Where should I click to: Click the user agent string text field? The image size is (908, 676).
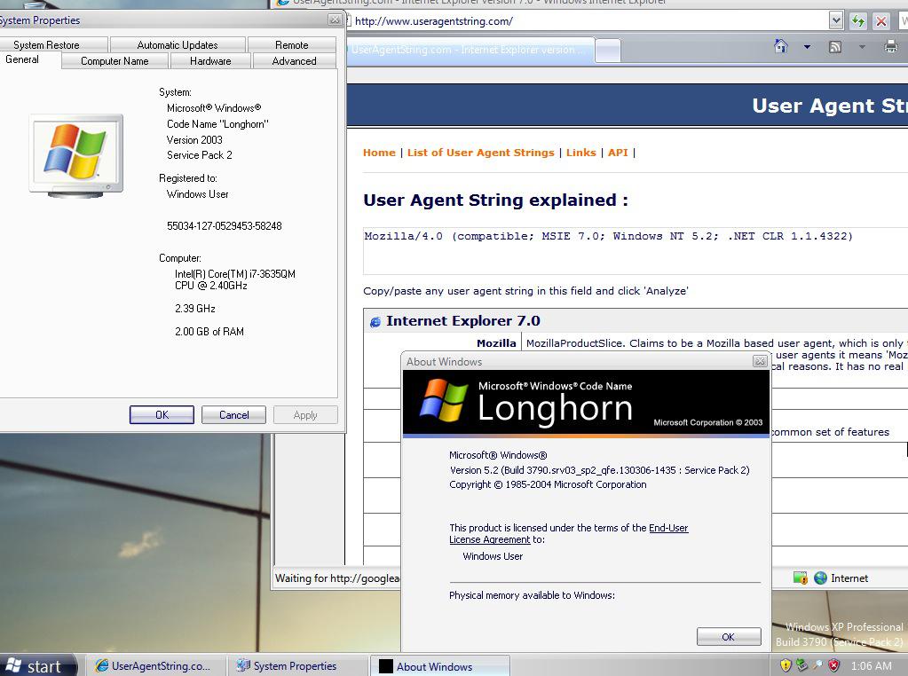pos(636,250)
